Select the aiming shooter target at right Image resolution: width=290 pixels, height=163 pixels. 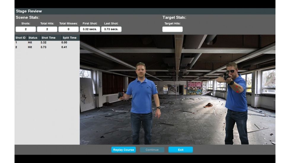pyautogui.click(x=235, y=103)
